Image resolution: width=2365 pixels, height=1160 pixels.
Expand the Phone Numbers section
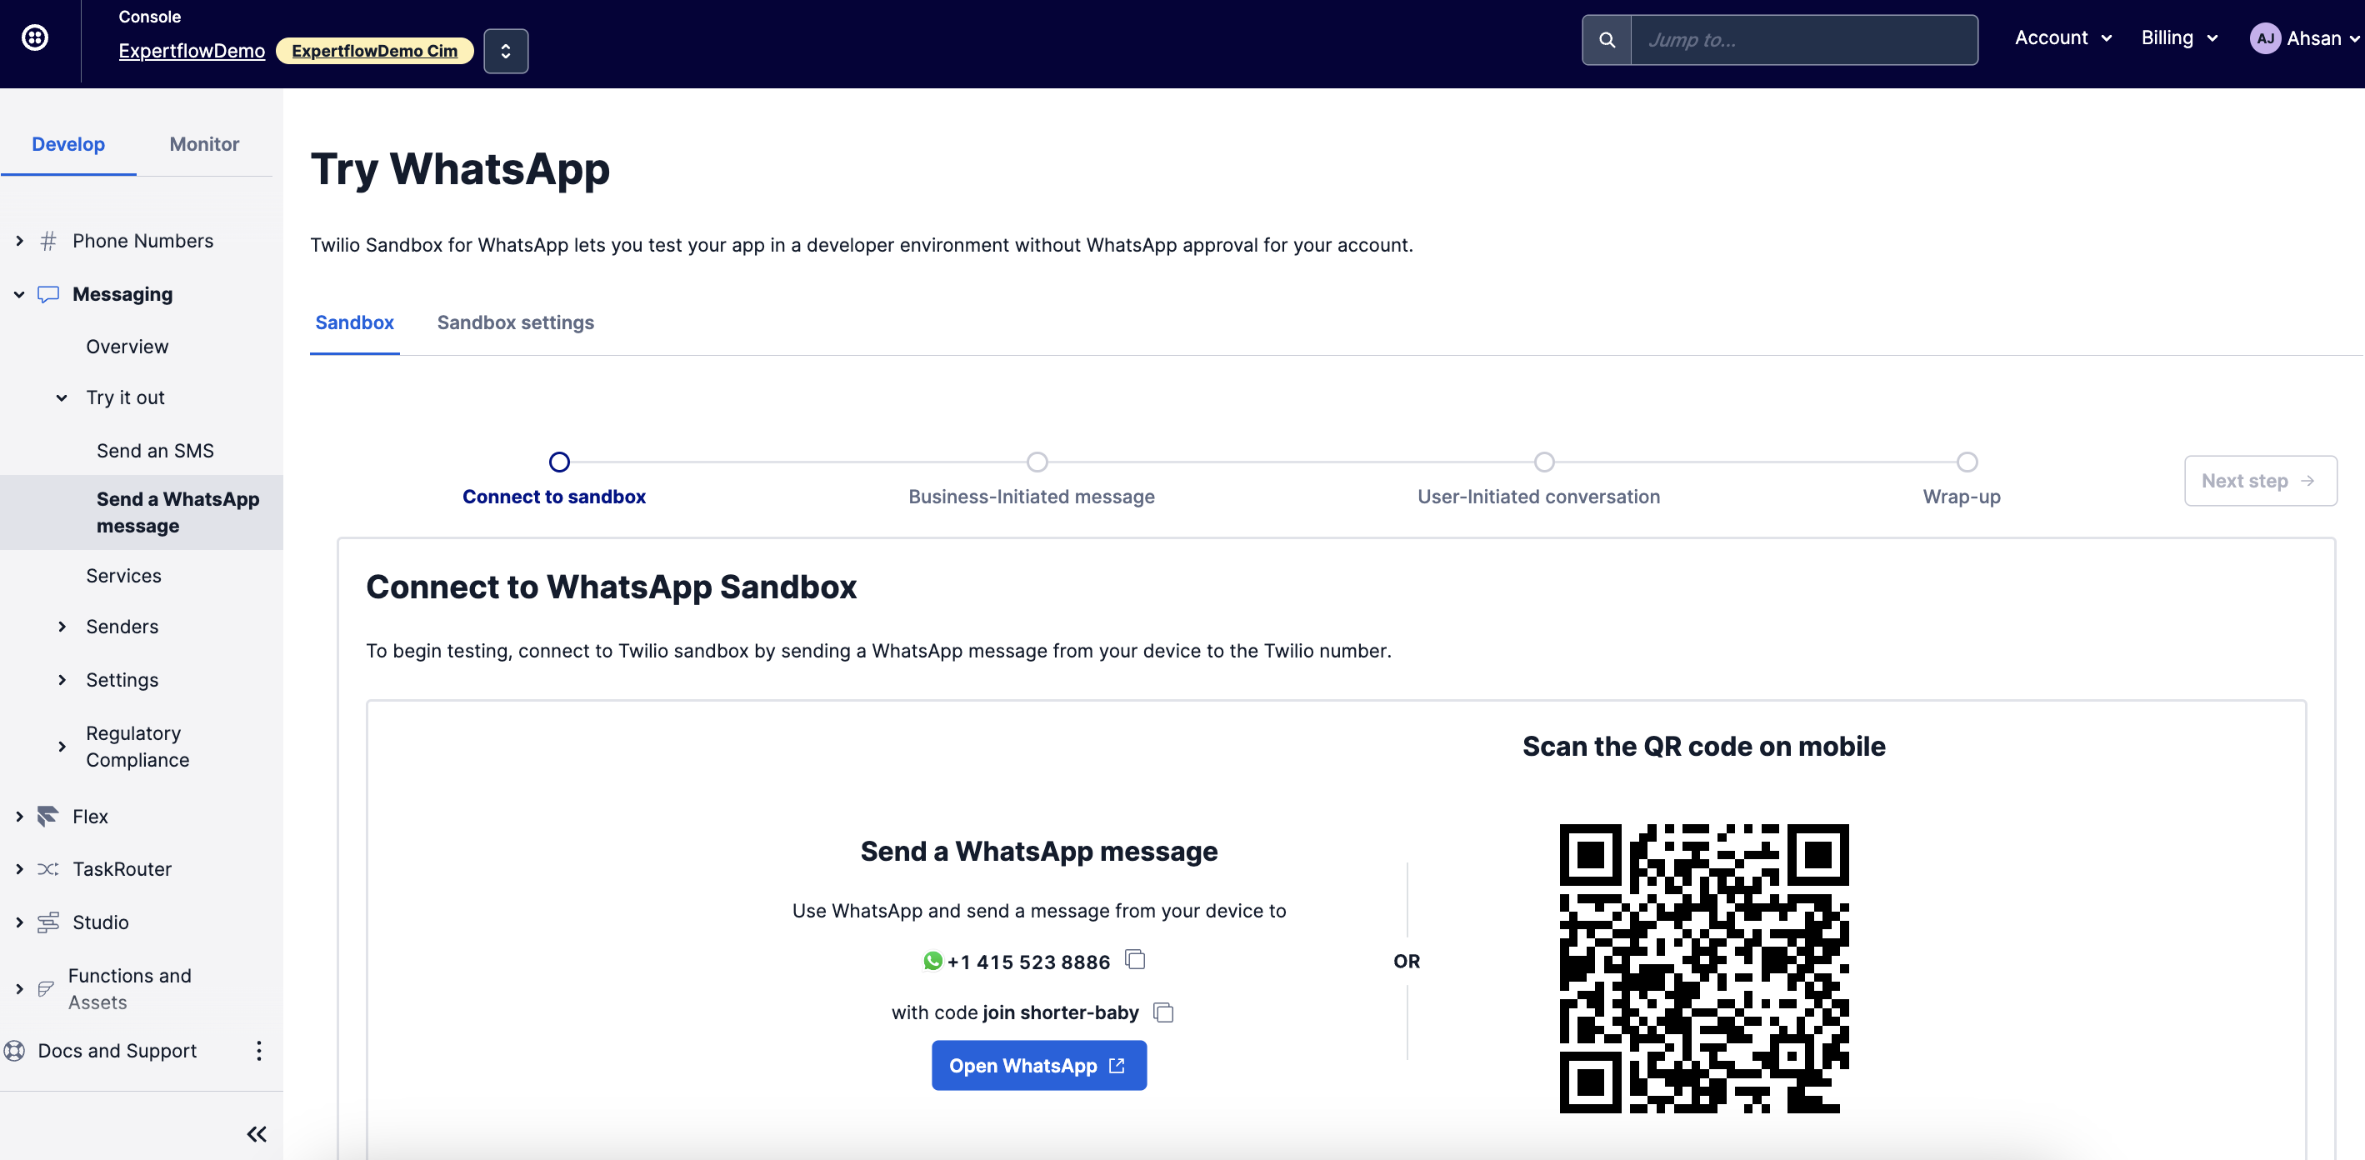[19, 241]
